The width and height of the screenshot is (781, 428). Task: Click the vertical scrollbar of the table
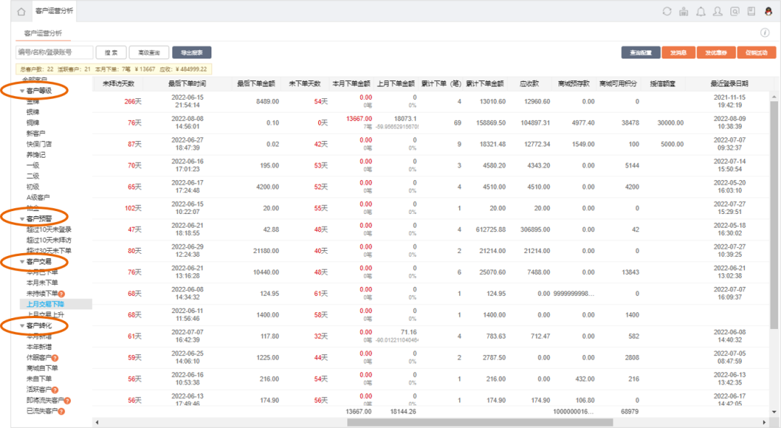tap(774, 217)
